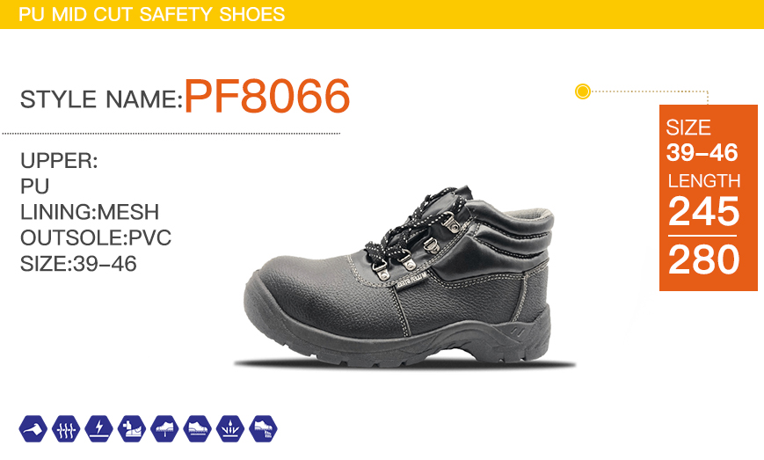Click the LENGTH label in orange panel

point(704,181)
